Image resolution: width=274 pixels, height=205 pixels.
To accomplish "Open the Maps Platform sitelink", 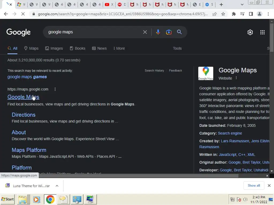I will coord(29,150).
